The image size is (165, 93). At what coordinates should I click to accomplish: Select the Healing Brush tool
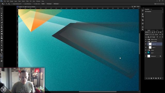click(2, 22)
